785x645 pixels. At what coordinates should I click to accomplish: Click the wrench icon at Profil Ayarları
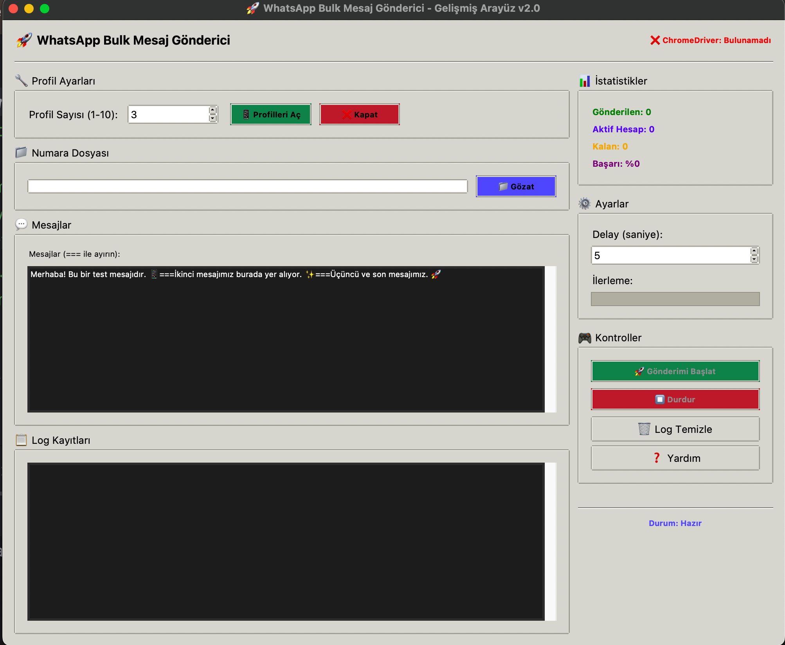[21, 81]
